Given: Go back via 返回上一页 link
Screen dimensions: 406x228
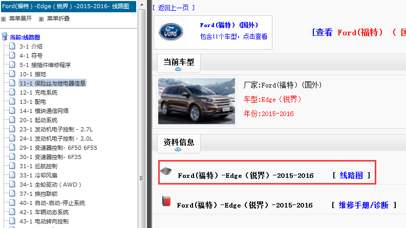Looking at the screenshot, I should [174, 8].
